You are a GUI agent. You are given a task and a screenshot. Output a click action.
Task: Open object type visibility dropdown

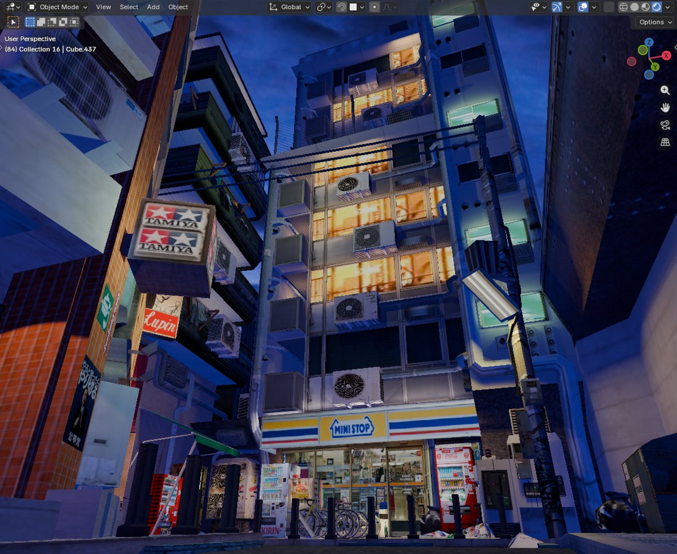[539, 7]
